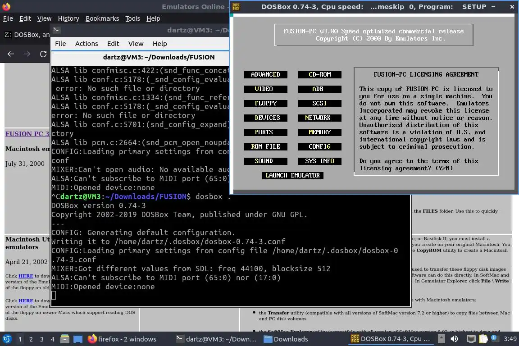Open the PORTS configuration button
This screenshot has height=346, width=519.
[265, 132]
